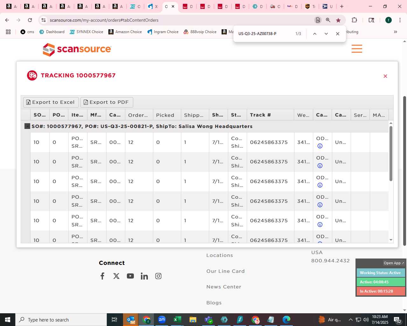Viewport: 407px width, 326px height.
Task: Open the Locations footer link
Action: [220, 255]
